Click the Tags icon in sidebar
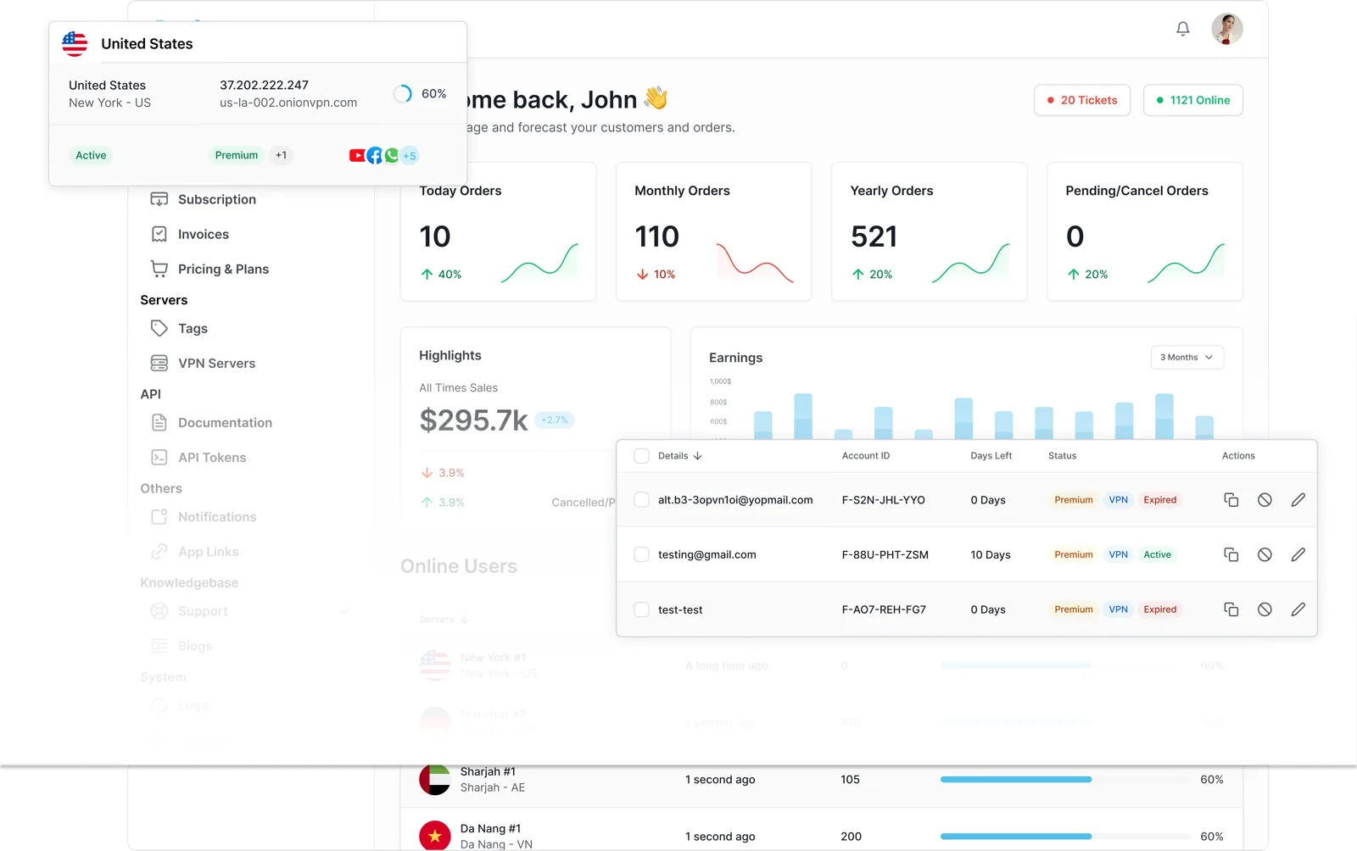Screen dimensions: 1357x851 coord(159,328)
